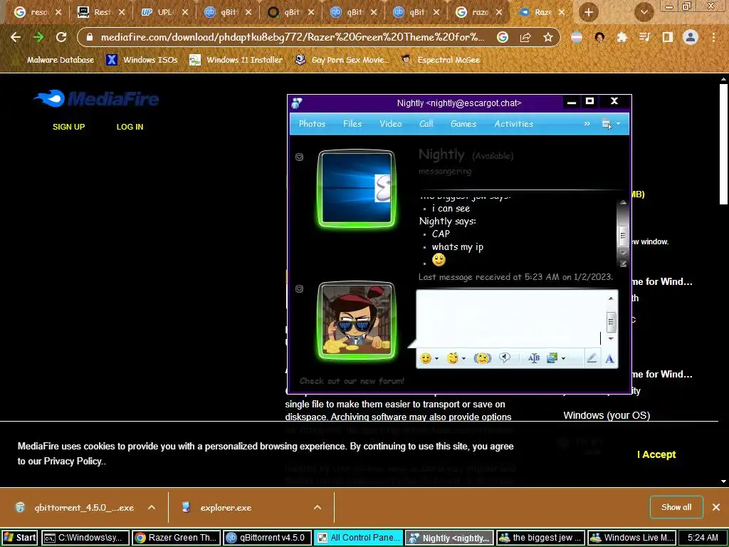
Task: Open the background picker image icon
Action: [552, 358]
